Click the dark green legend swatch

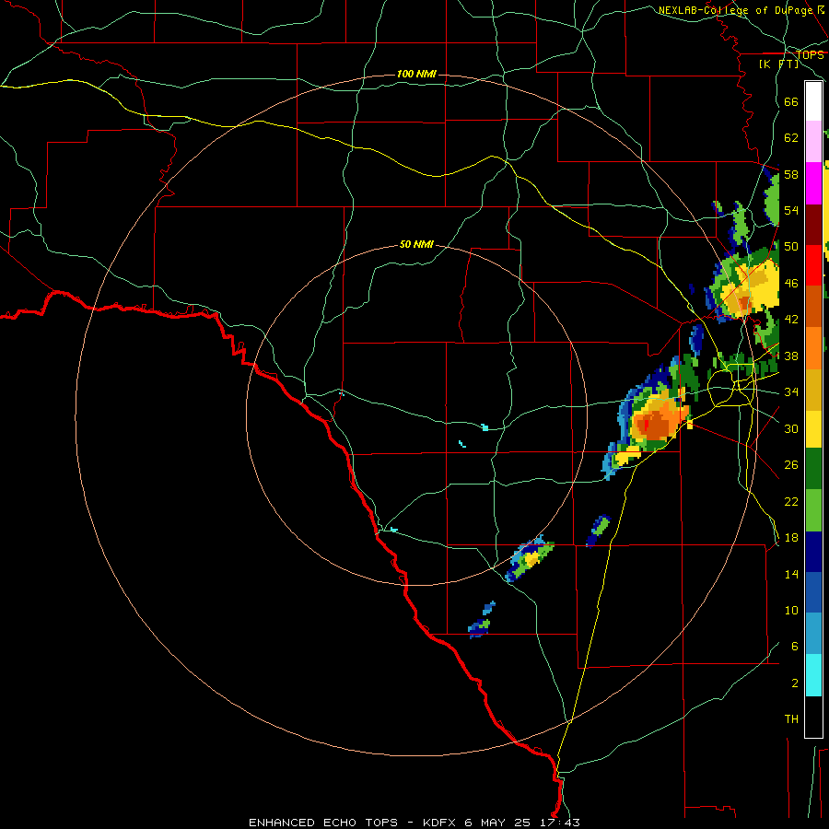point(813,469)
